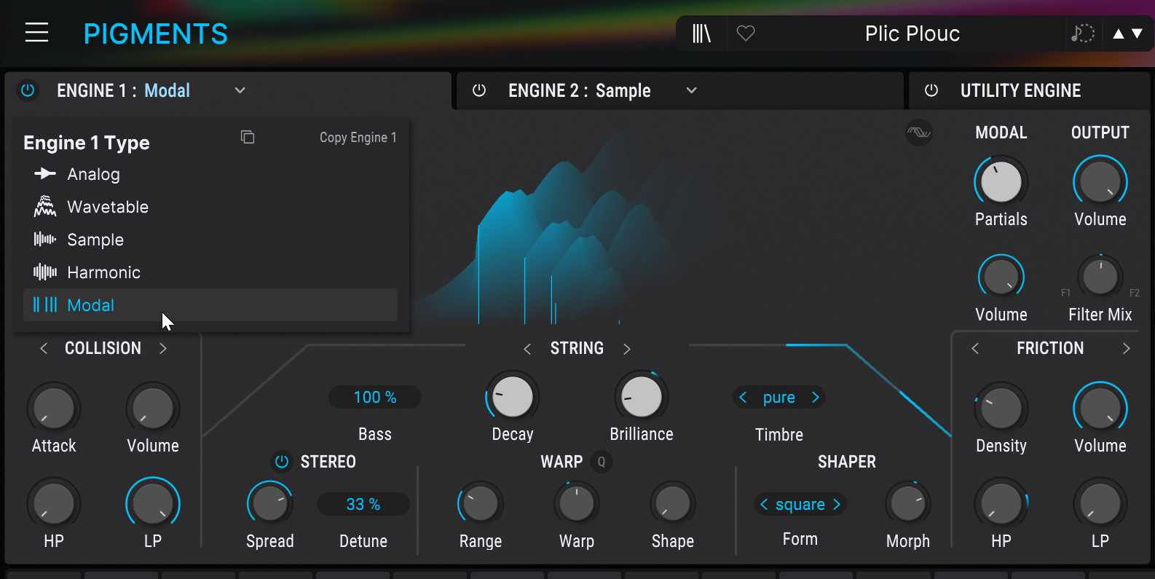Click the Warp knob
The image size is (1155, 579).
(x=577, y=504)
